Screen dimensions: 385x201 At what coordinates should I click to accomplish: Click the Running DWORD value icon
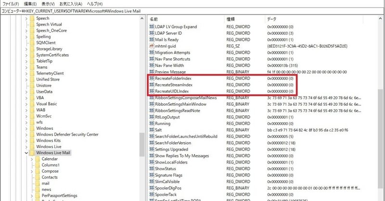tap(152, 124)
